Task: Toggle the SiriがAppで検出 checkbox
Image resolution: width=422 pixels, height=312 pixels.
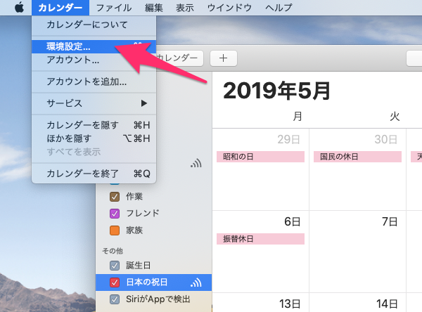Action: tap(115, 299)
